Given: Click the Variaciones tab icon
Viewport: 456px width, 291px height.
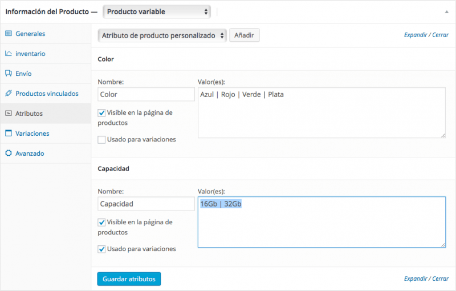Looking at the screenshot, I should point(9,134).
